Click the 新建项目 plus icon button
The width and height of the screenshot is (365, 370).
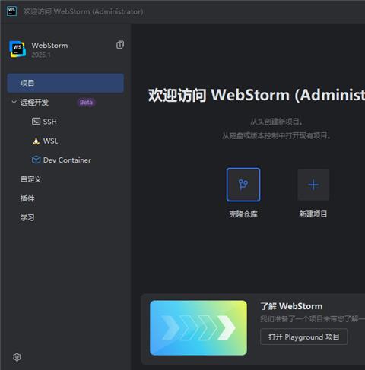(x=313, y=185)
